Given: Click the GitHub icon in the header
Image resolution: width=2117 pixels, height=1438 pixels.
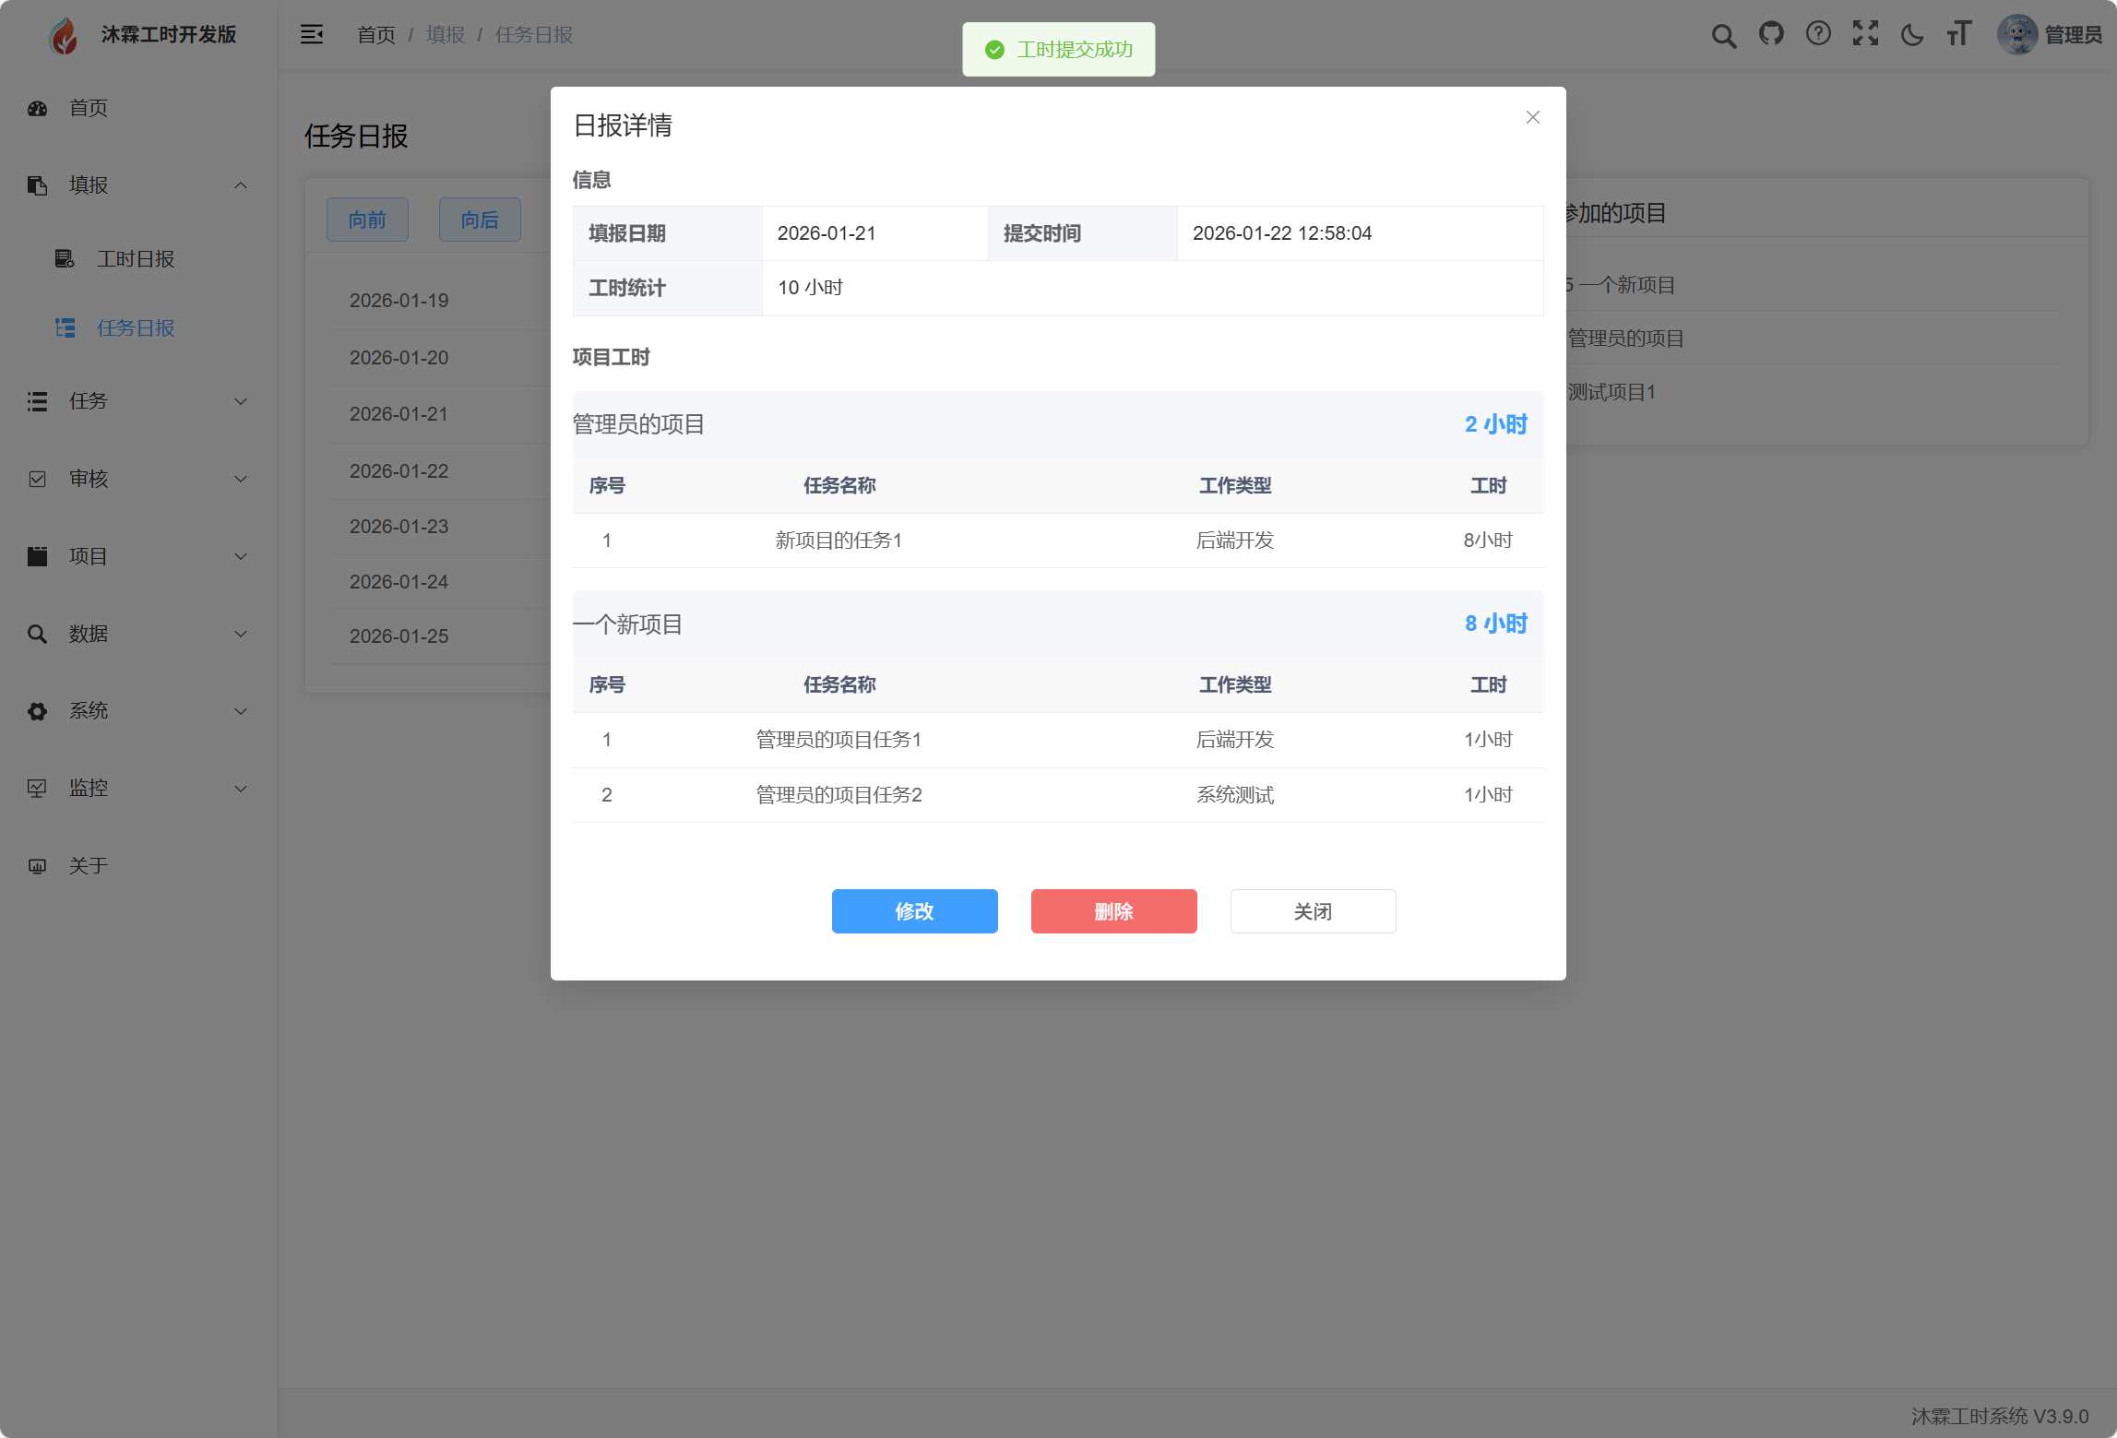Looking at the screenshot, I should 1771,34.
